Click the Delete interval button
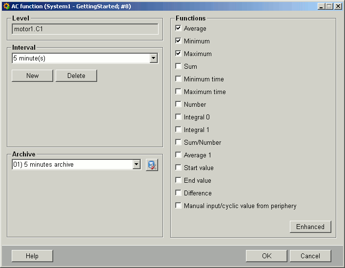The image size is (345, 268). [76, 76]
